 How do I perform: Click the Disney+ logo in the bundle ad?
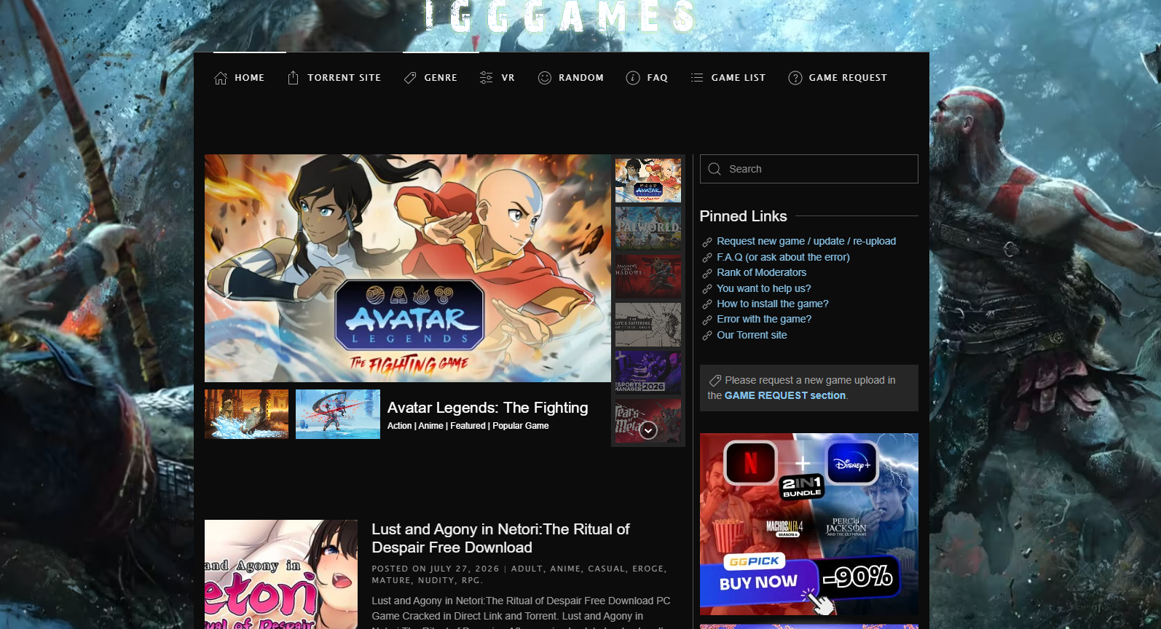(851, 463)
